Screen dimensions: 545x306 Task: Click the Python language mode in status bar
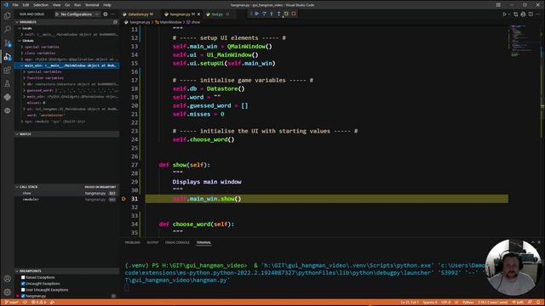468,303
